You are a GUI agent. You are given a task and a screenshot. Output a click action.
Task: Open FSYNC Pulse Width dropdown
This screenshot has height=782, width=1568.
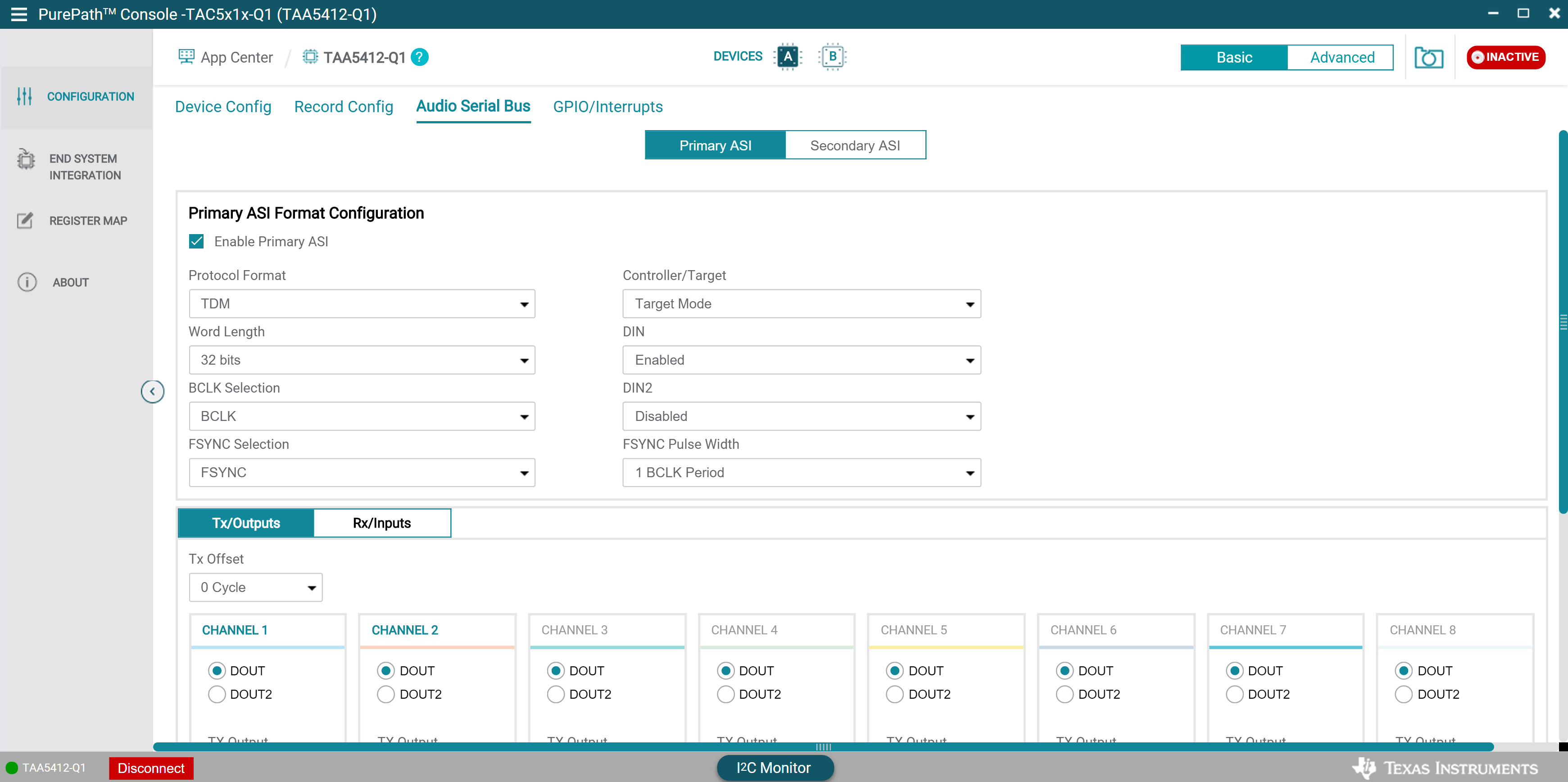[802, 473]
